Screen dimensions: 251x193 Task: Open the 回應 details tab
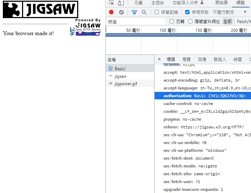(x=202, y=60)
